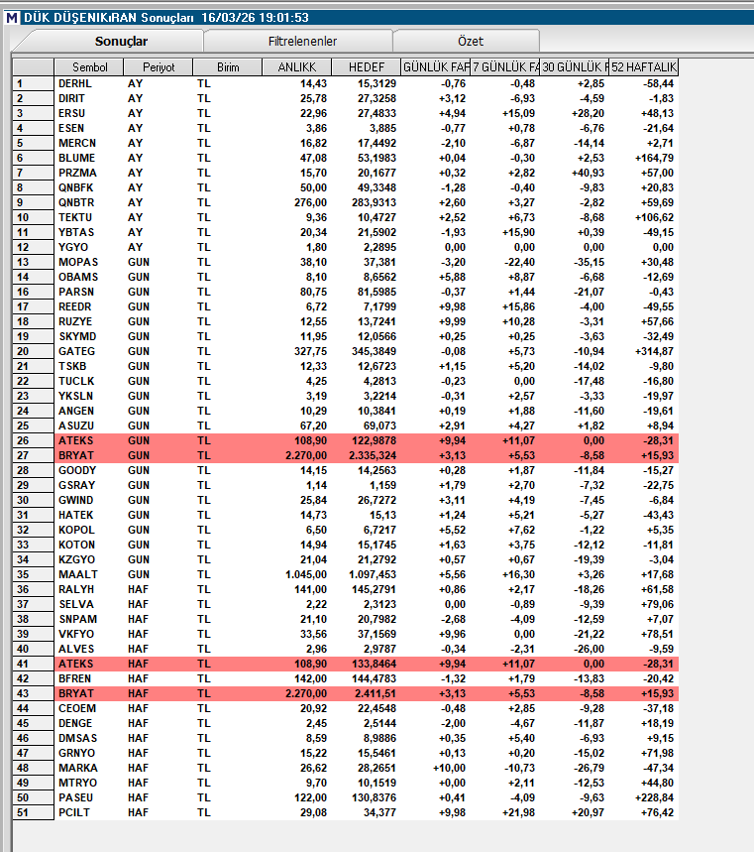Select the ESEN symbol cell
This screenshot has width=754, height=852.
tap(89, 128)
